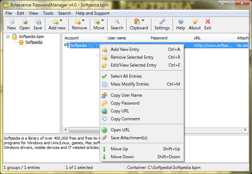Click the Container path in status bar

coord(164,168)
